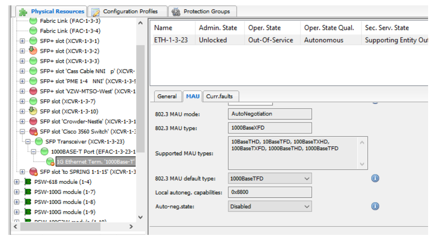Open Auto-neg.state dropdown
Screen dimensions: 433x238
click(x=270, y=206)
